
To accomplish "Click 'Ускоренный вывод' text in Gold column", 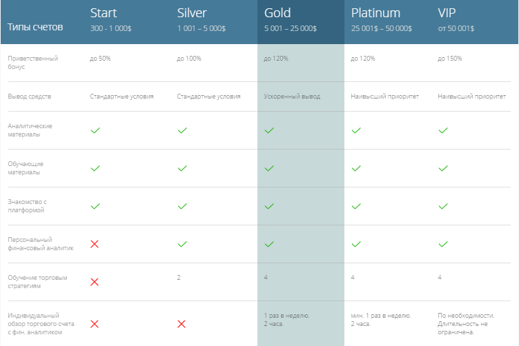I will coord(292,96).
